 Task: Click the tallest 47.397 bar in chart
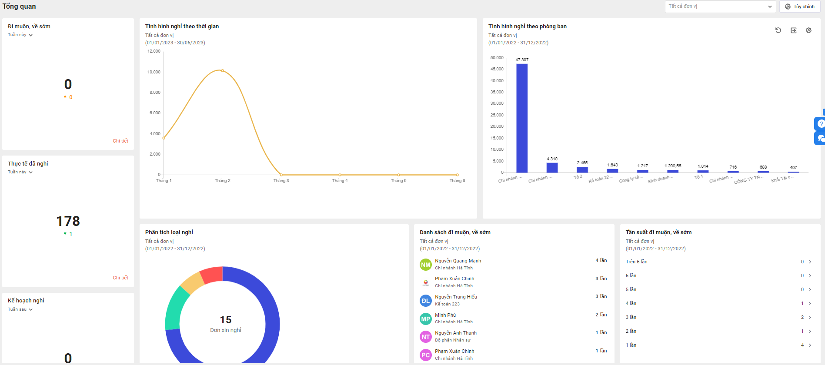pyautogui.click(x=521, y=117)
